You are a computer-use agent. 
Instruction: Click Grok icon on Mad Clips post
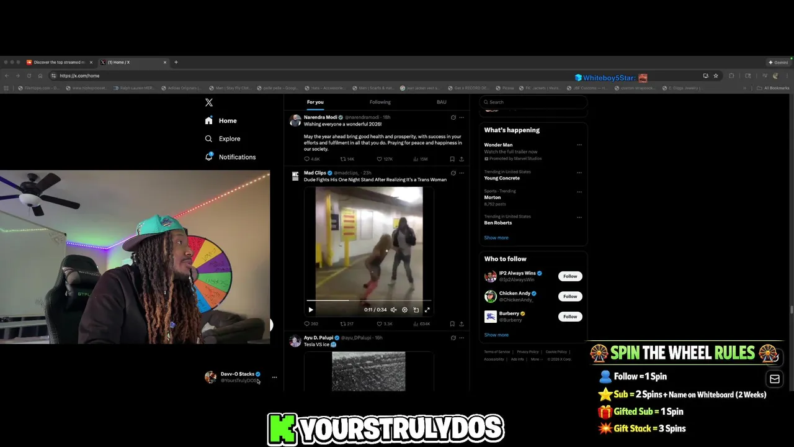453,173
